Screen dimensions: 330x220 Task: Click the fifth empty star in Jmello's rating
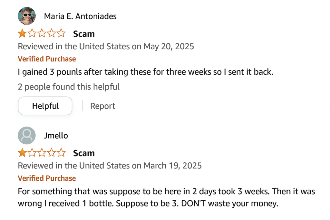pos(61,153)
